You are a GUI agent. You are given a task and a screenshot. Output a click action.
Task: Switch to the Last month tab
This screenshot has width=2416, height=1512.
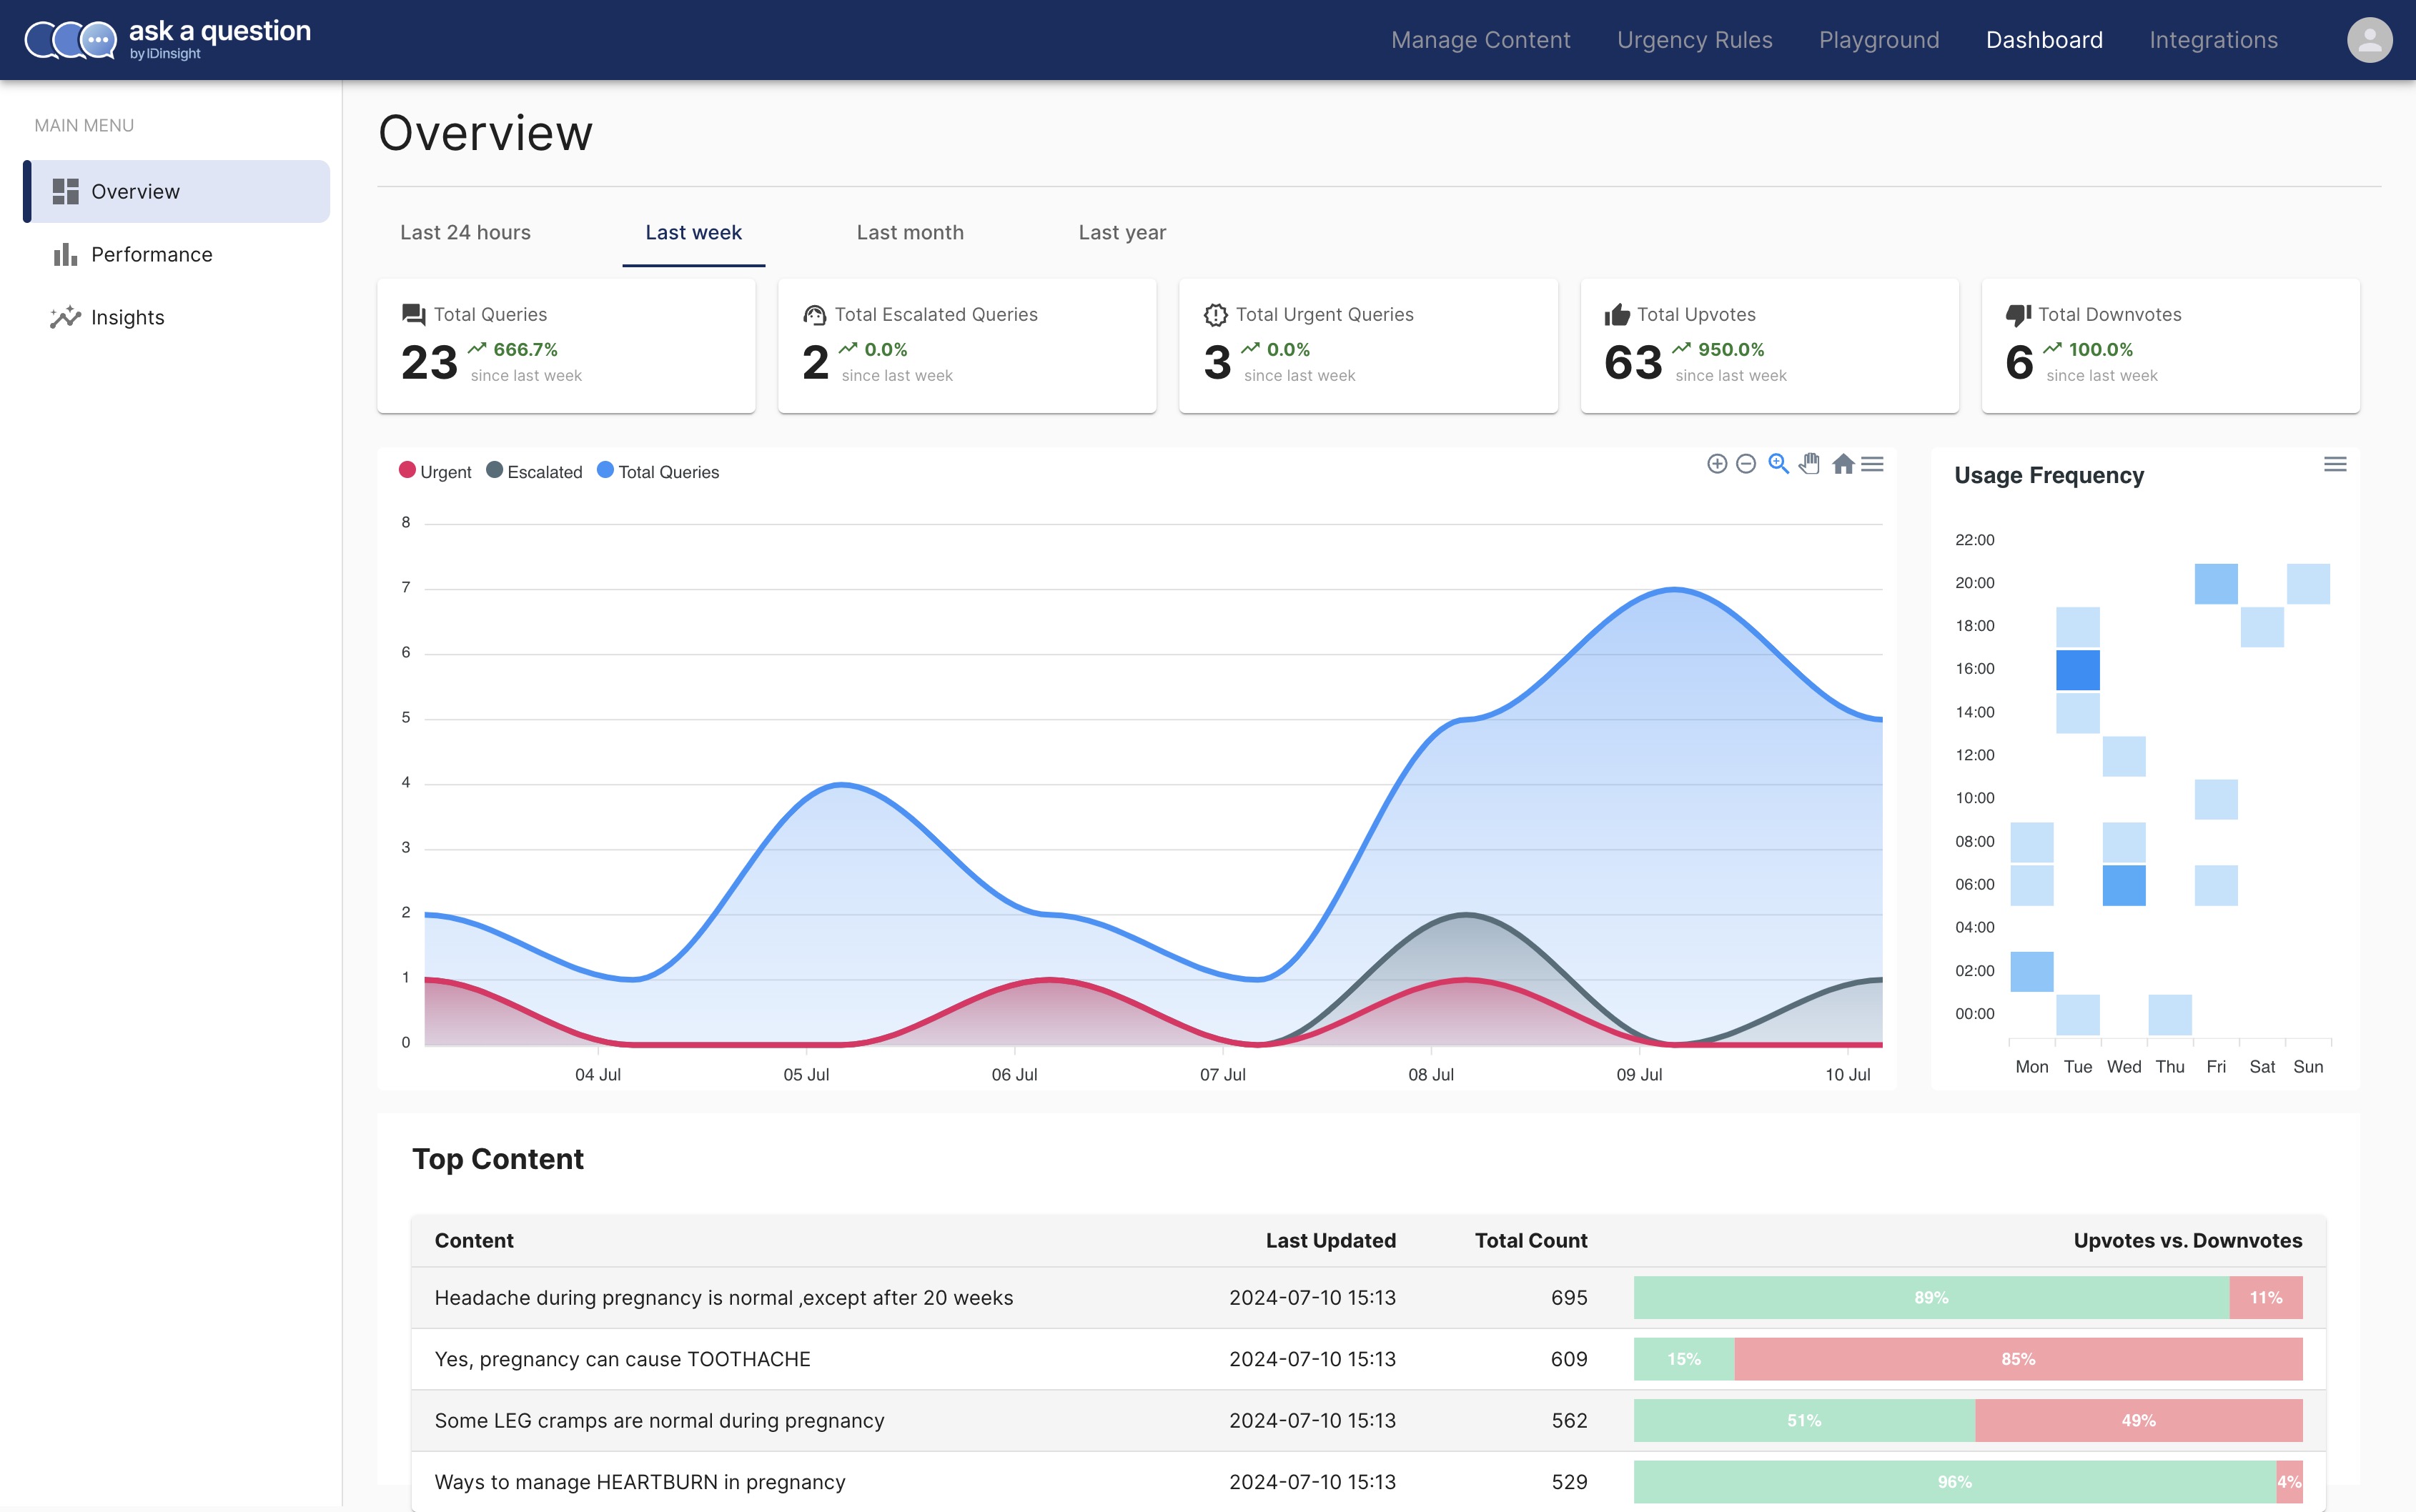(909, 233)
